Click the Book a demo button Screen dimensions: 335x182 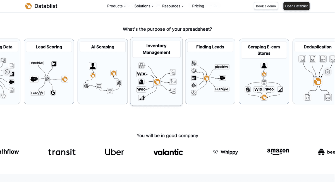pyautogui.click(x=266, y=6)
